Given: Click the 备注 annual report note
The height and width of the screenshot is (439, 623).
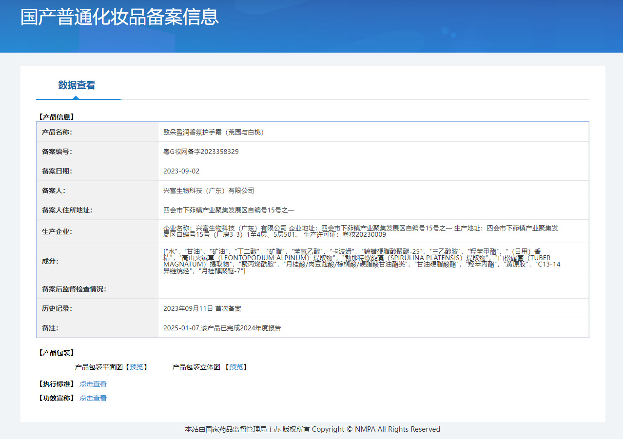Looking at the screenshot, I should coord(222,328).
